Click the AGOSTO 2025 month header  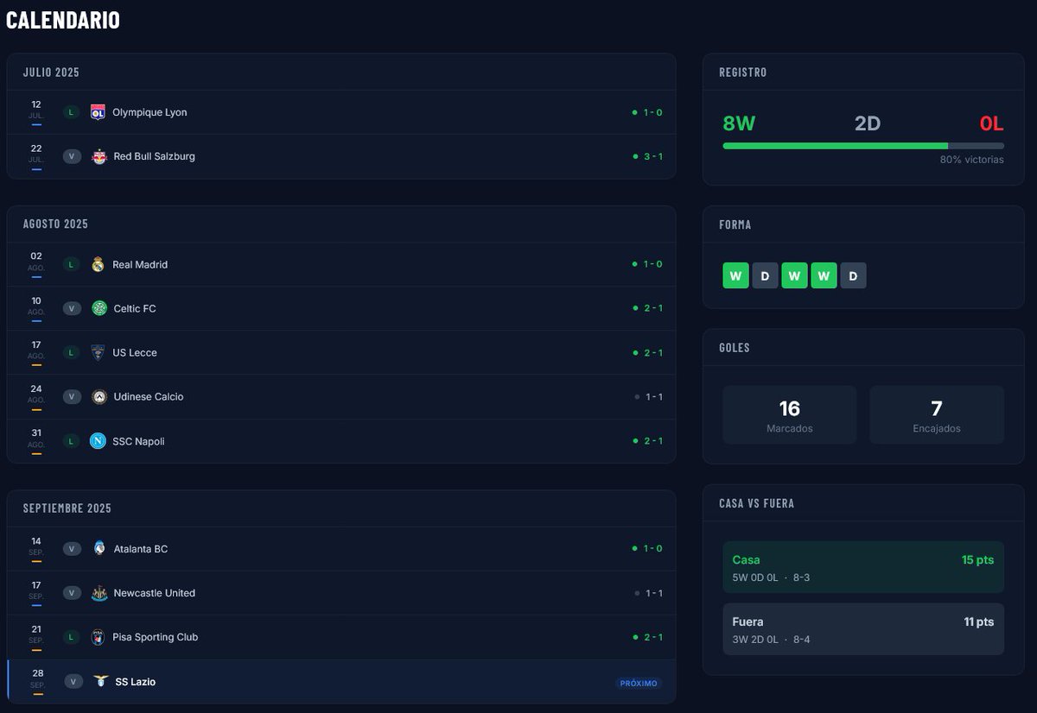coord(55,224)
